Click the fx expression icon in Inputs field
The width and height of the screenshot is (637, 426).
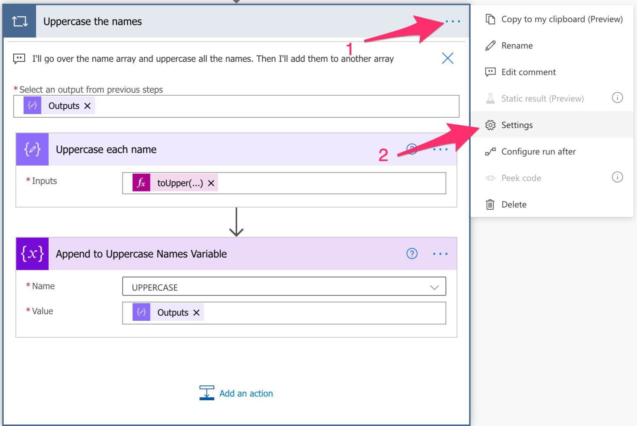pos(141,183)
